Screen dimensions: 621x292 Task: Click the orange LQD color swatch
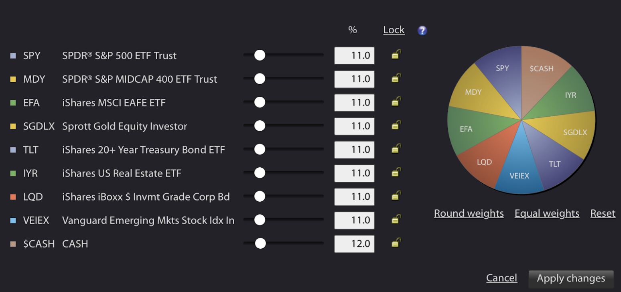pyautogui.click(x=13, y=197)
